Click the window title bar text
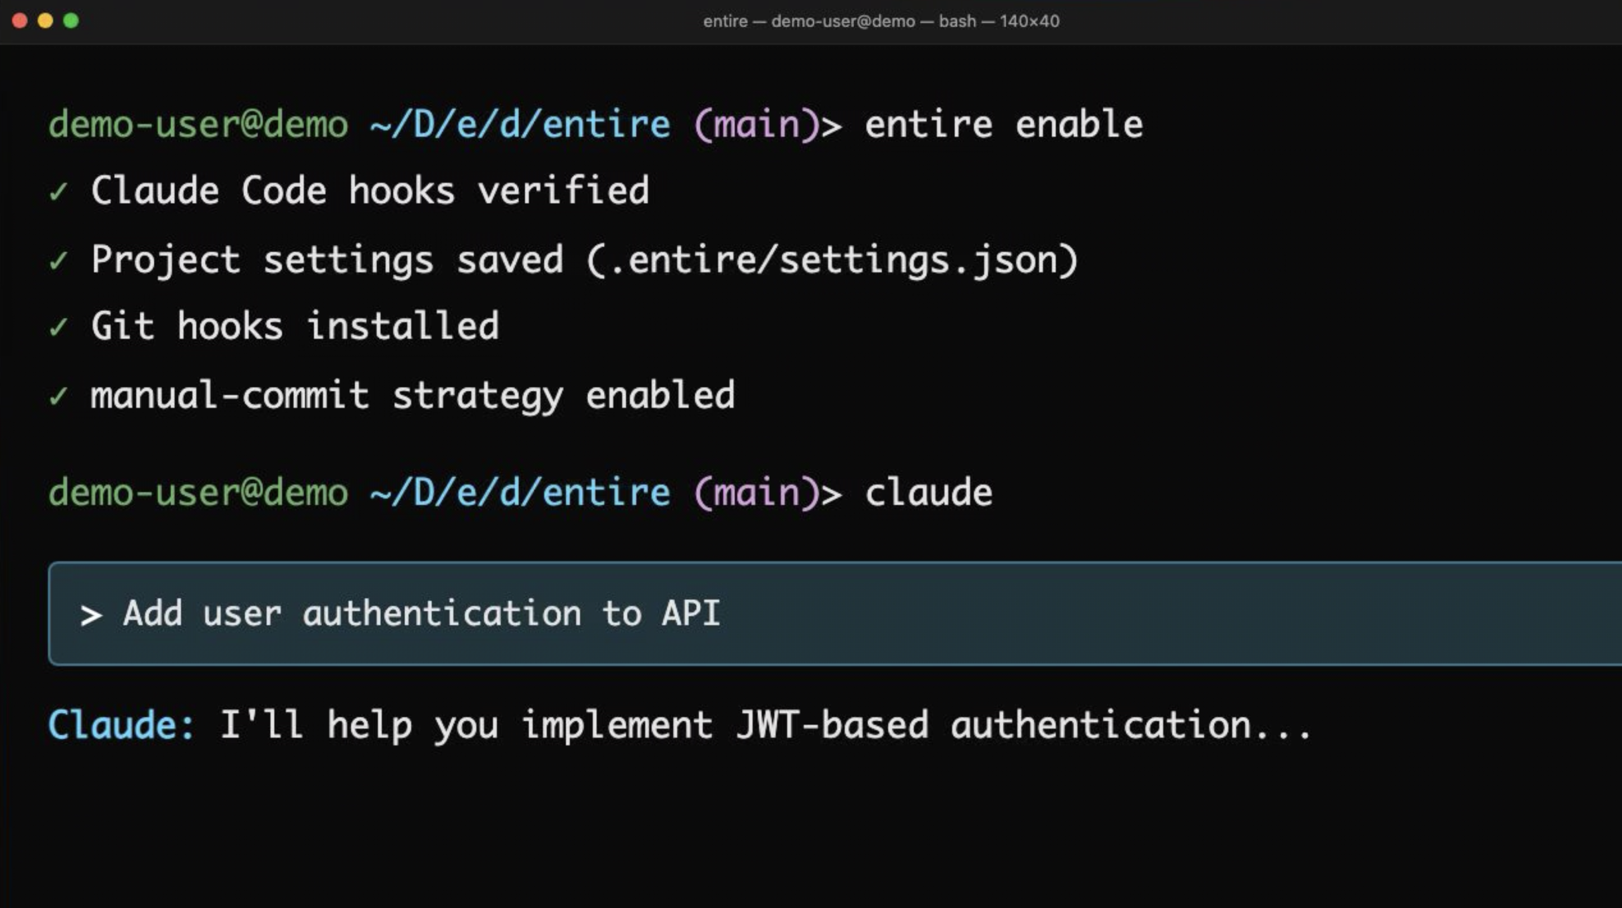1622x908 pixels. (x=881, y=22)
